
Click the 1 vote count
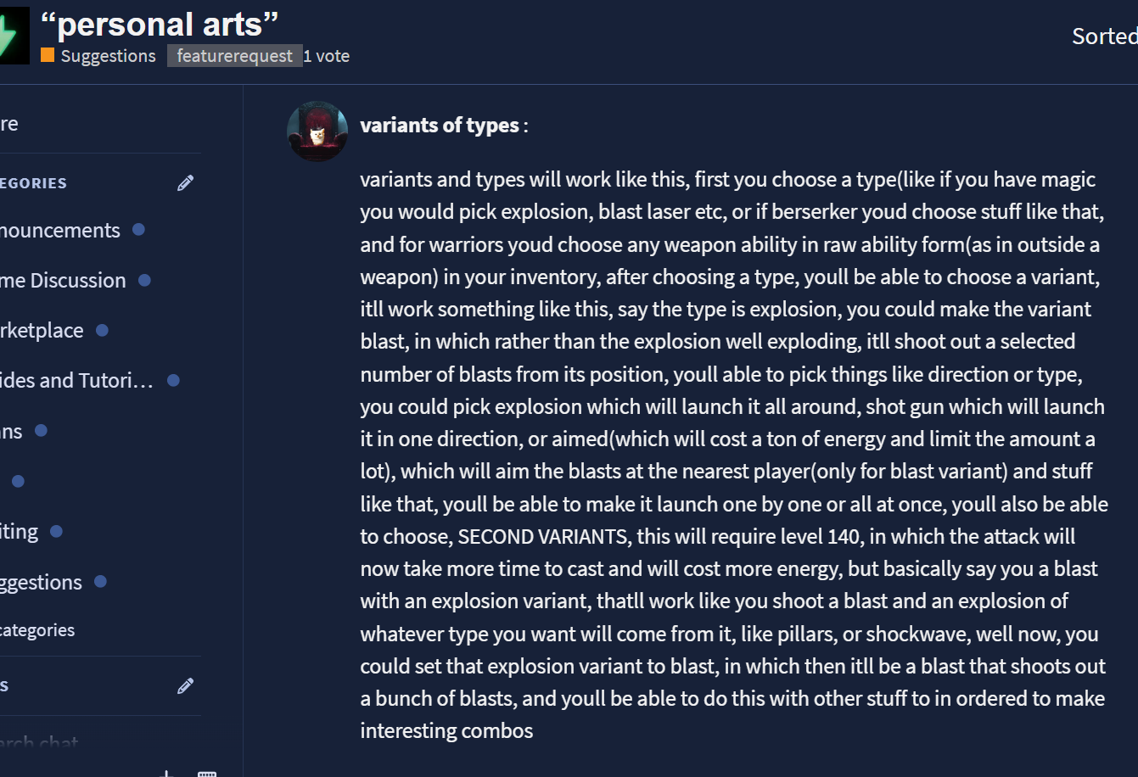(327, 56)
